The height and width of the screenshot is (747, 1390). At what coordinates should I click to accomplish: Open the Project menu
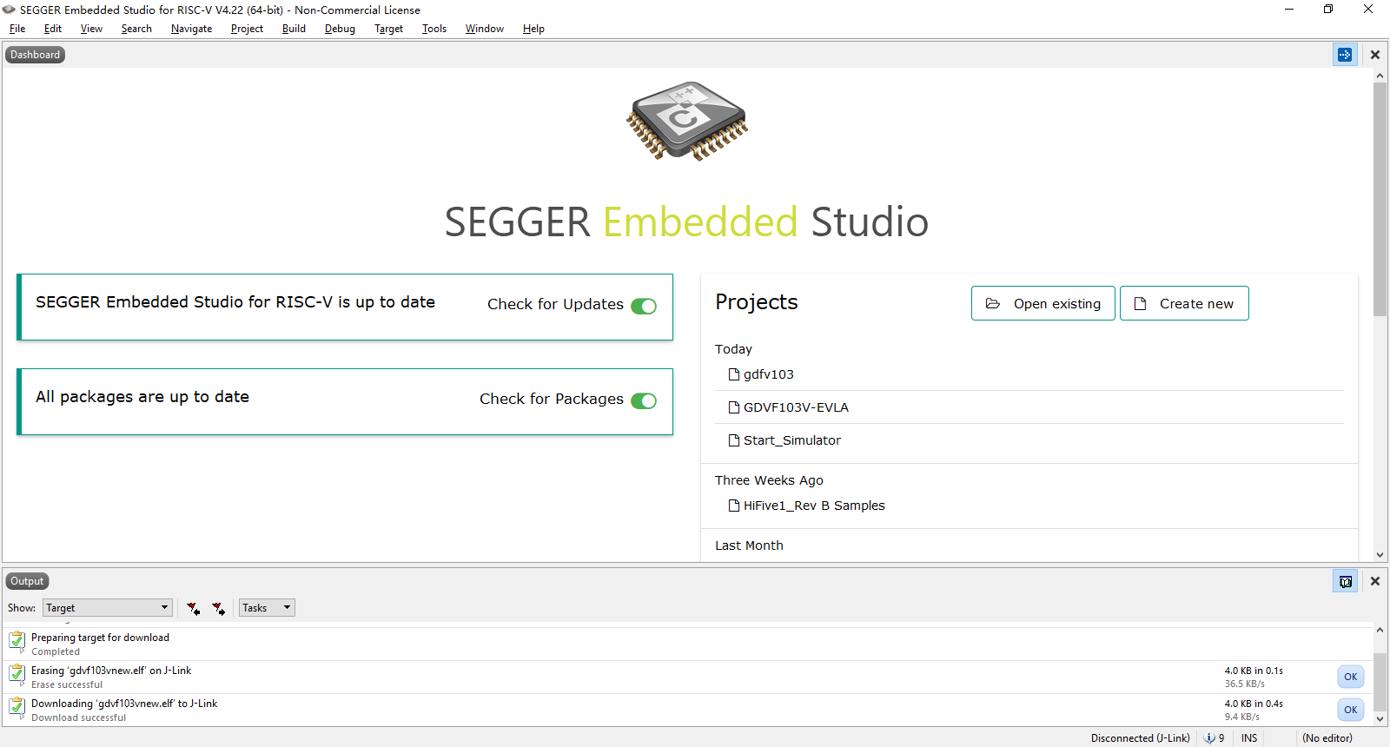[x=247, y=29]
